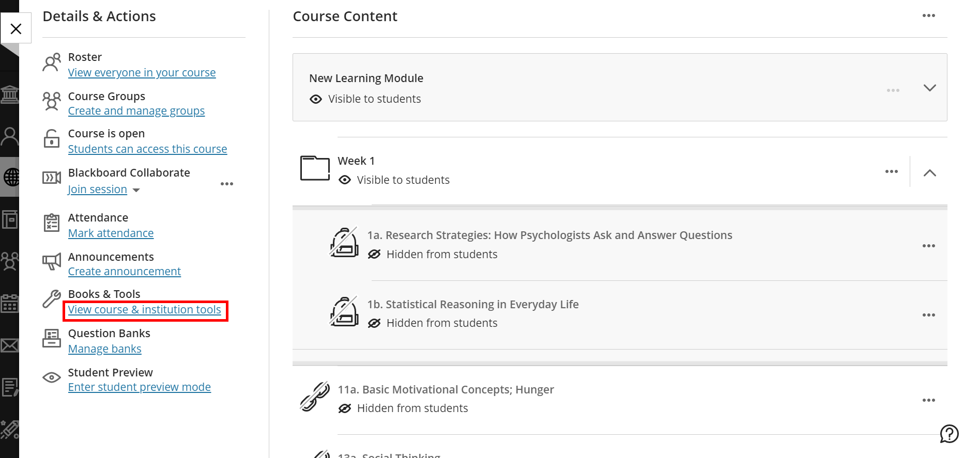Open the Calendar icon in sidebar

point(9,303)
